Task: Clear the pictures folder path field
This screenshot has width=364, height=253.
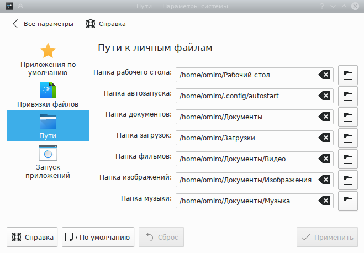Action: click(x=325, y=180)
